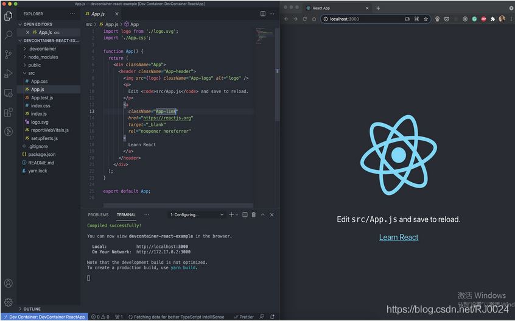
Task: Switch to the Problems tab
Action: (98, 214)
